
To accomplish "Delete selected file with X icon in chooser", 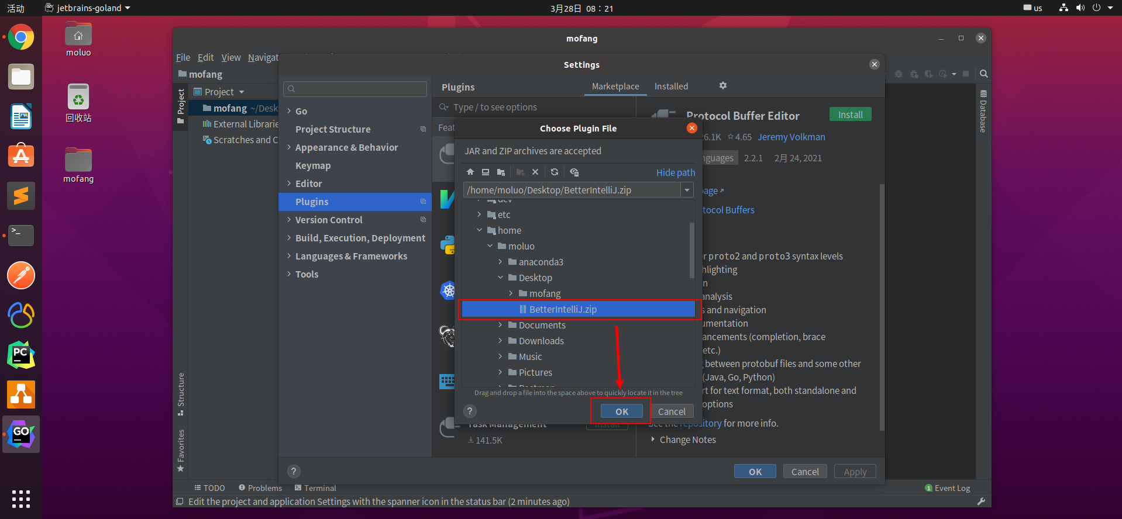I will click(535, 172).
